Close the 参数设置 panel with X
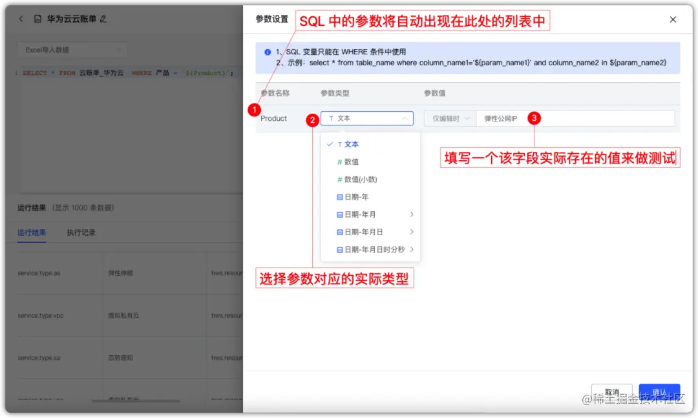 click(x=673, y=19)
